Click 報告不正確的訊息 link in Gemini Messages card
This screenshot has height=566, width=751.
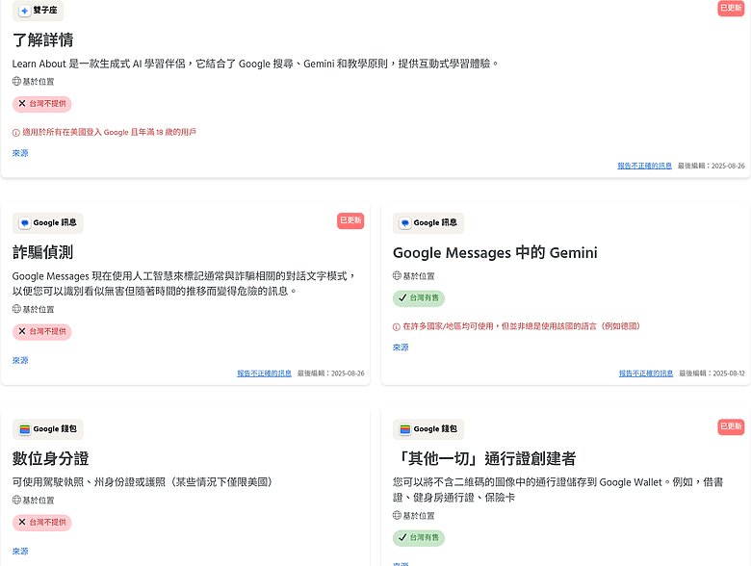point(646,373)
